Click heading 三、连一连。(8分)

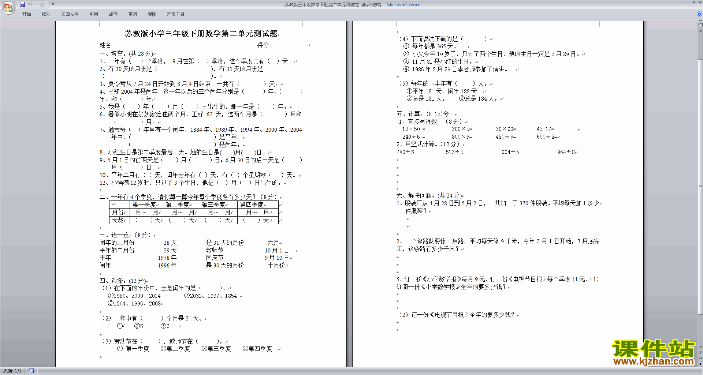(126, 235)
